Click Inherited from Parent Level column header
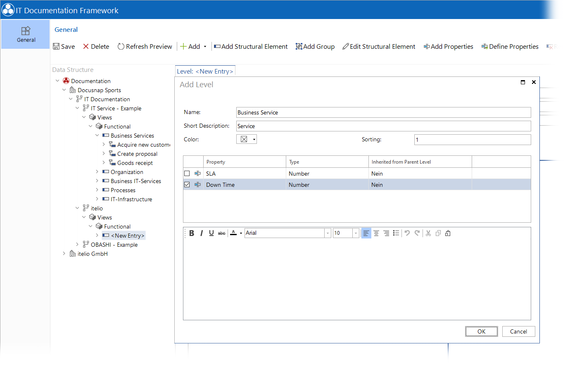The height and width of the screenshot is (374, 570). click(x=420, y=162)
